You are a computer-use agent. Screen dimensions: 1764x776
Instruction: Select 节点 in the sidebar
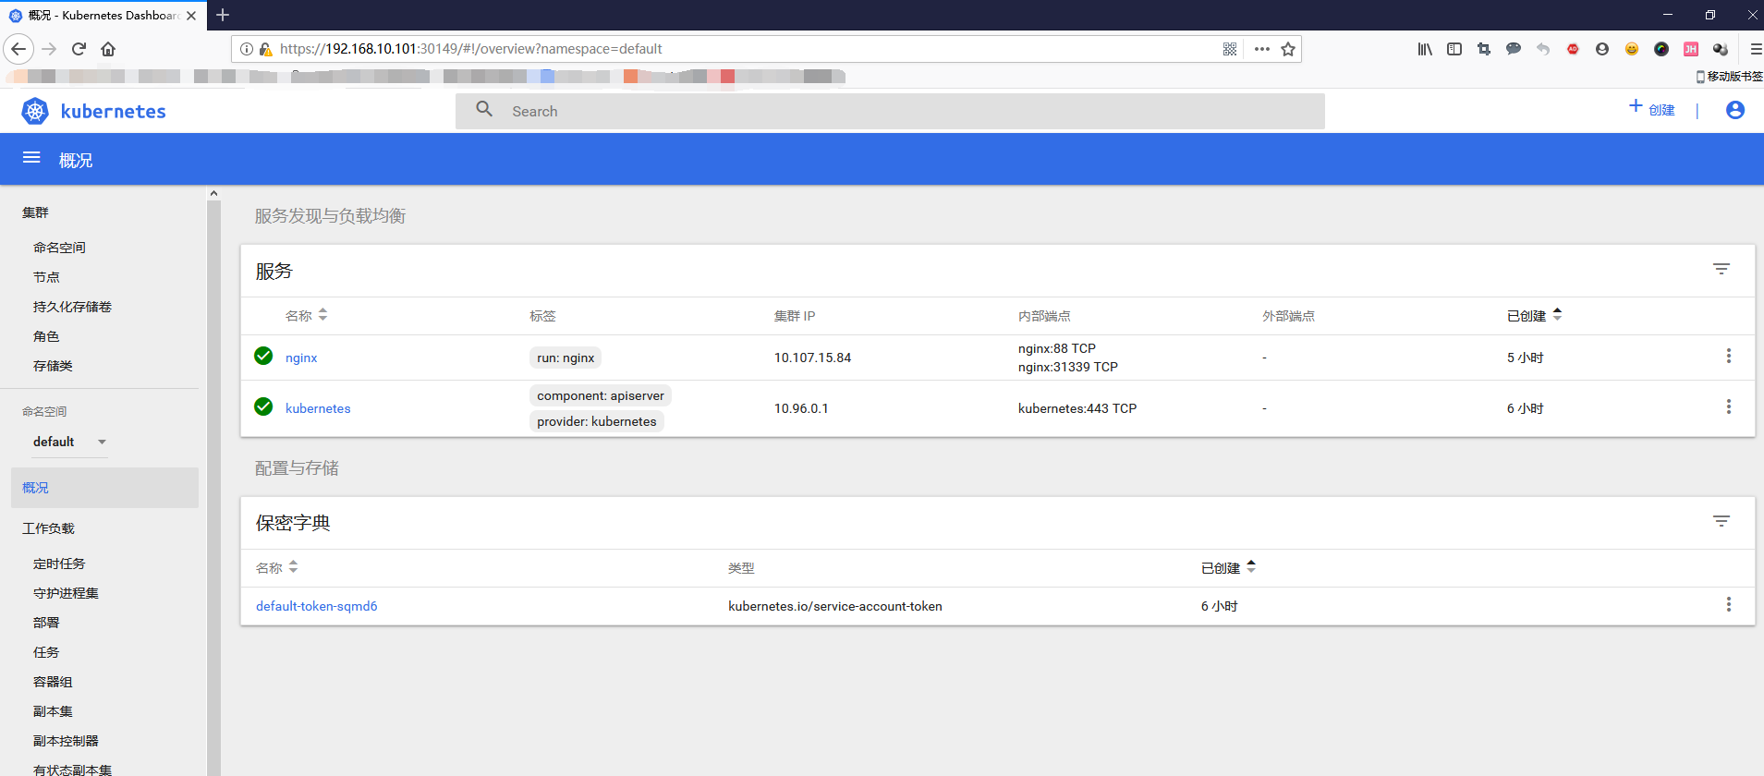[46, 277]
